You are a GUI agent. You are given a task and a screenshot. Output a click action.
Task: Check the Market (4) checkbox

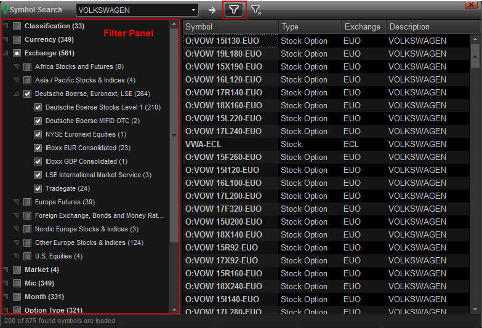[x=17, y=270]
